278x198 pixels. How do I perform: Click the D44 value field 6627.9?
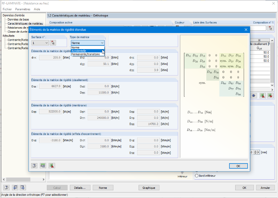(x=51, y=86)
